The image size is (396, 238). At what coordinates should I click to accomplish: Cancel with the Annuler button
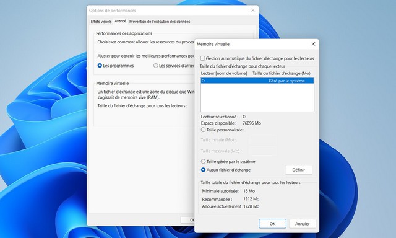point(303,224)
